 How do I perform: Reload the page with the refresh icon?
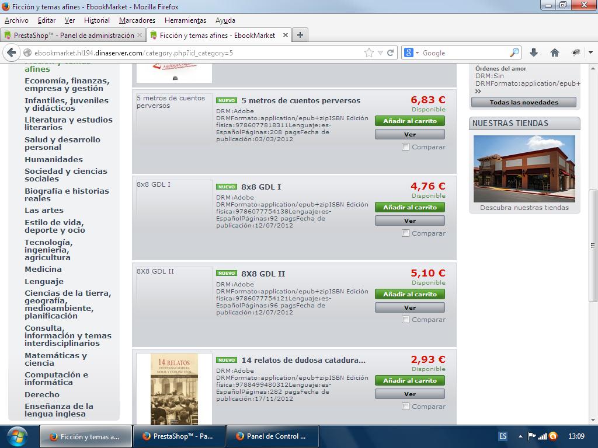pos(390,52)
